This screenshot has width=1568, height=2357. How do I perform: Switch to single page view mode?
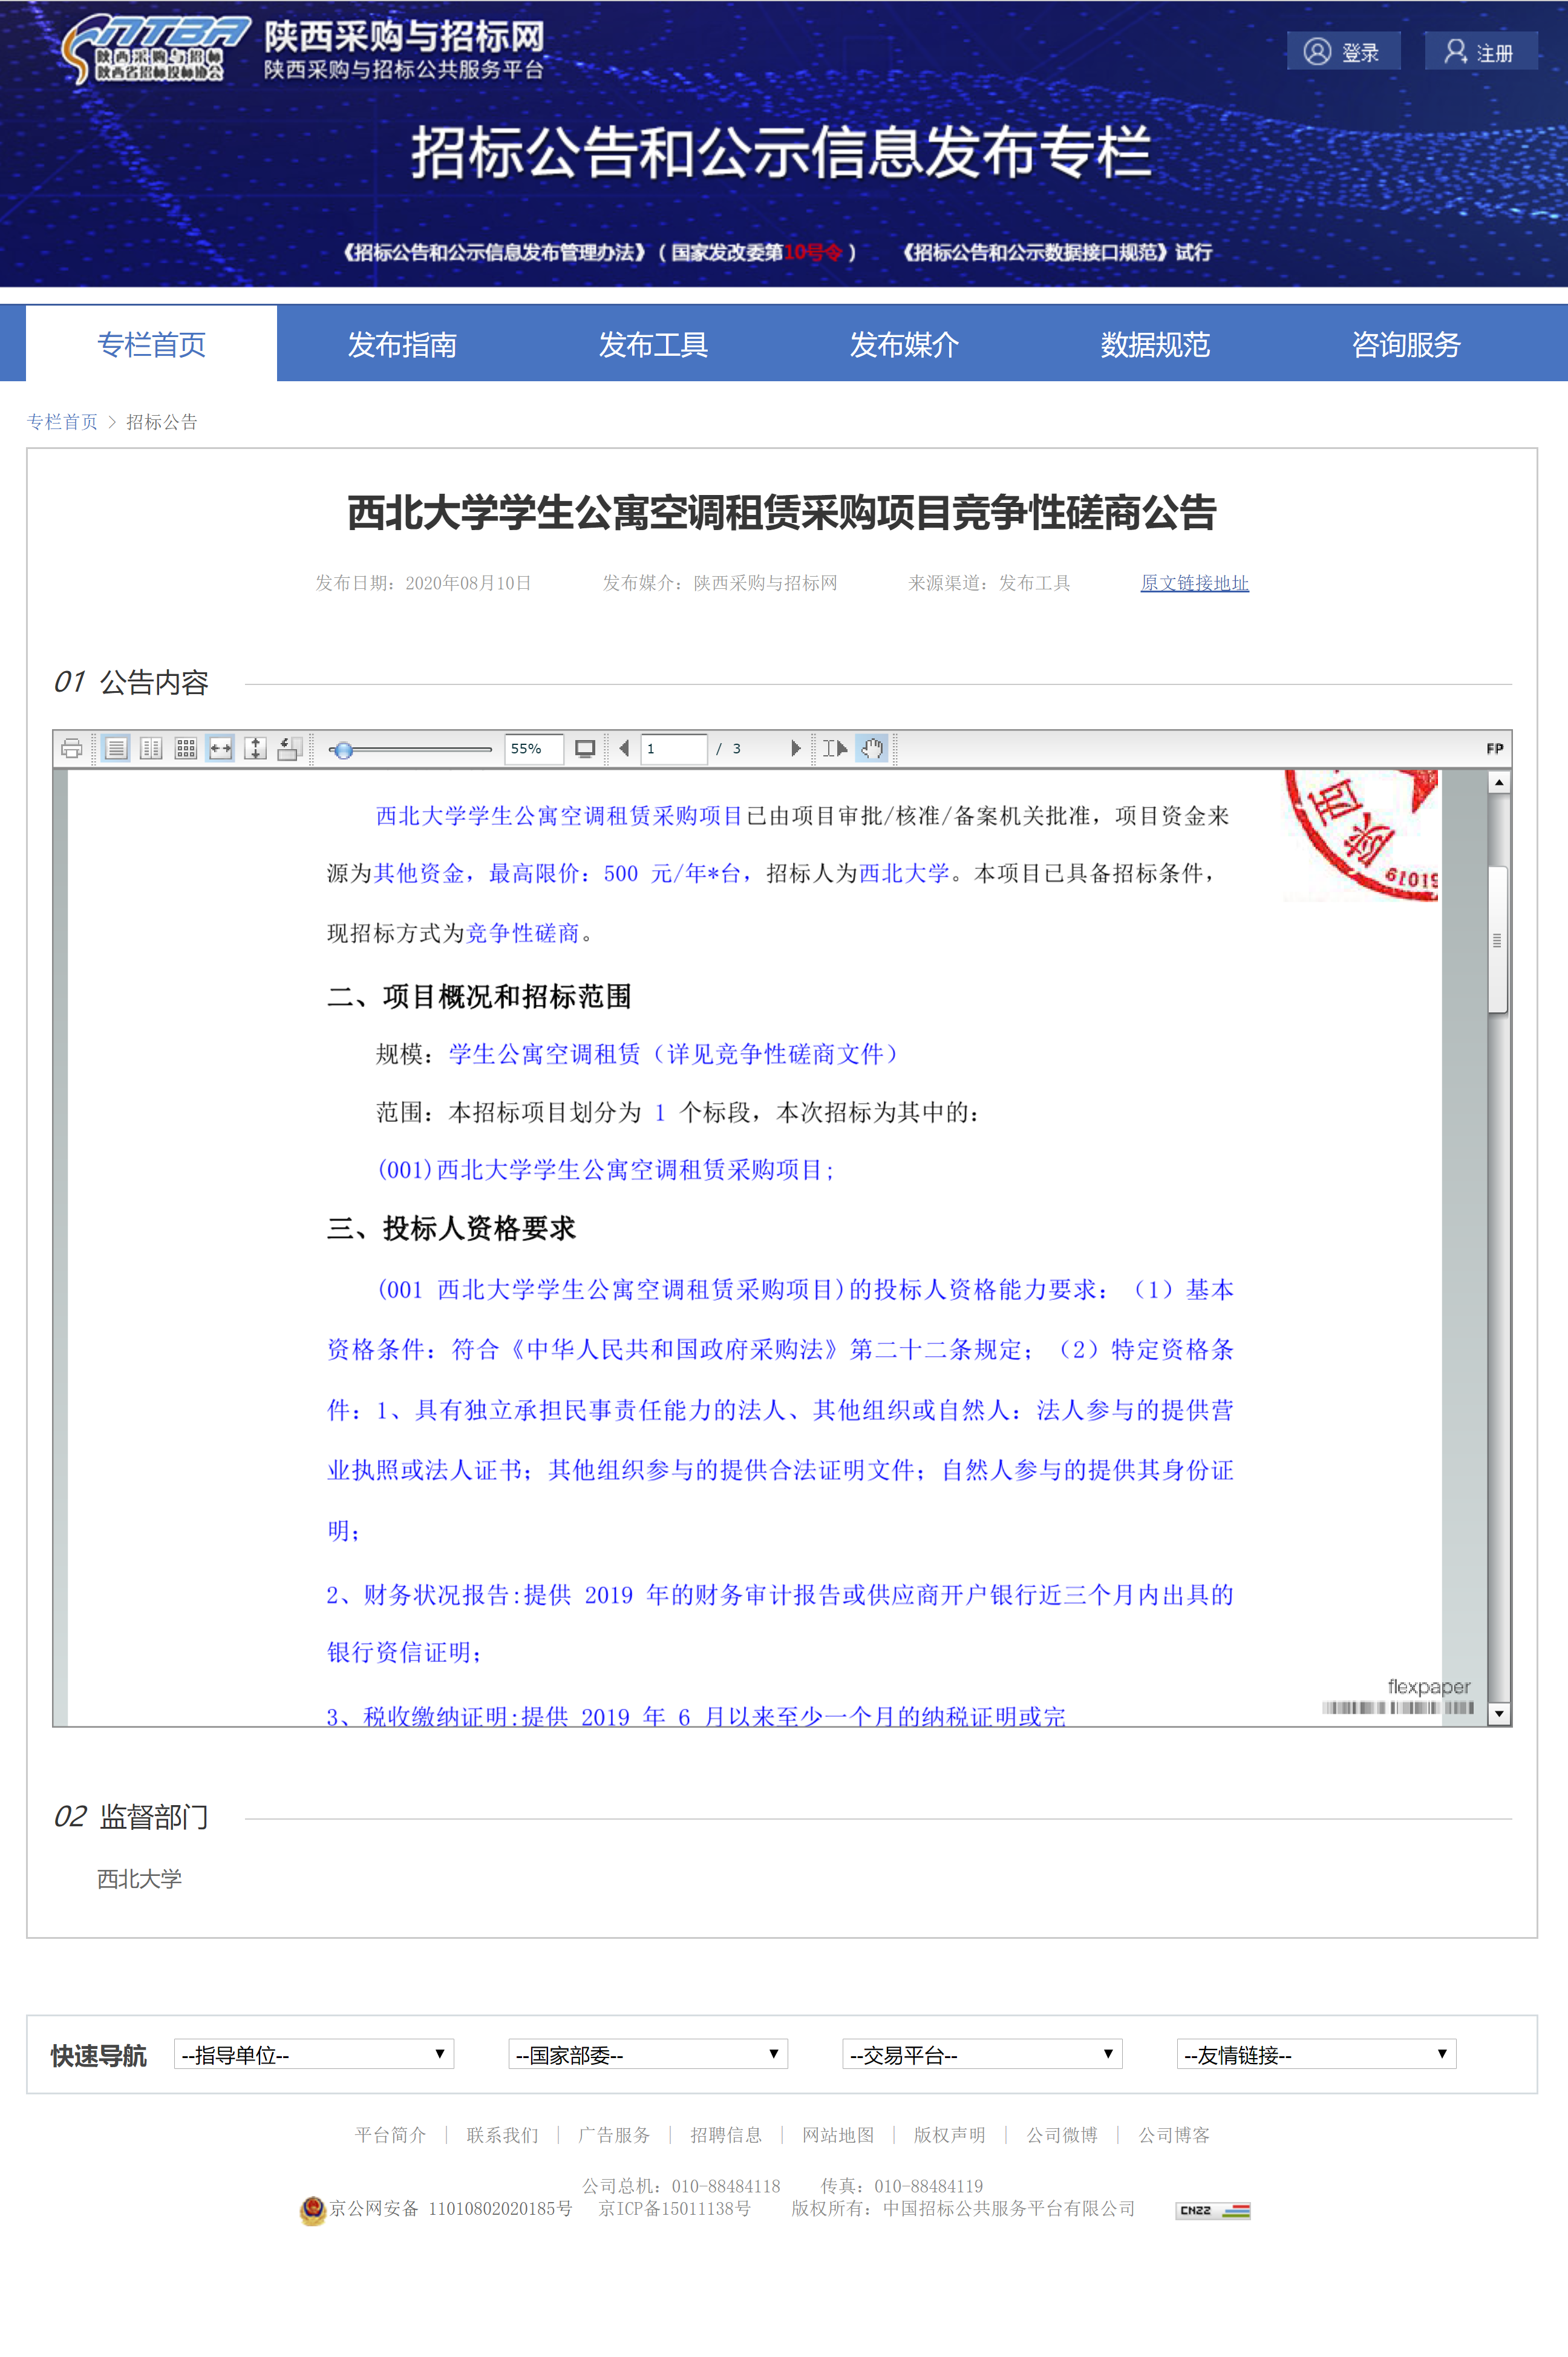(116, 749)
